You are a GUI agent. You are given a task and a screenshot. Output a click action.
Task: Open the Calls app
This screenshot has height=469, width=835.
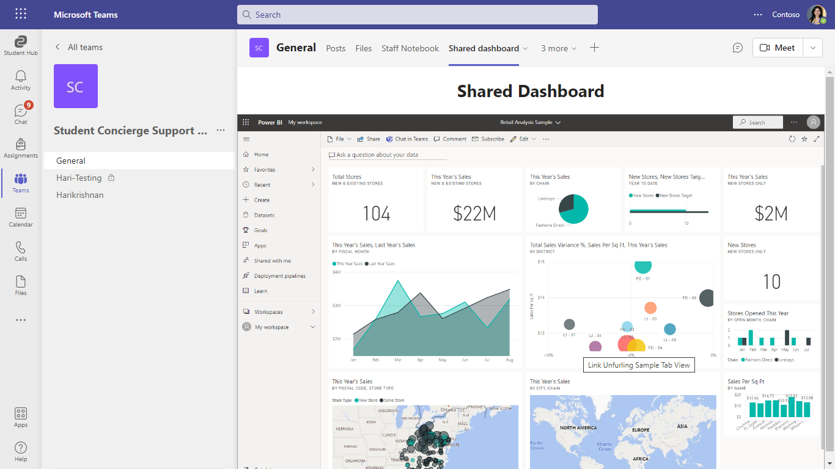pos(21,251)
